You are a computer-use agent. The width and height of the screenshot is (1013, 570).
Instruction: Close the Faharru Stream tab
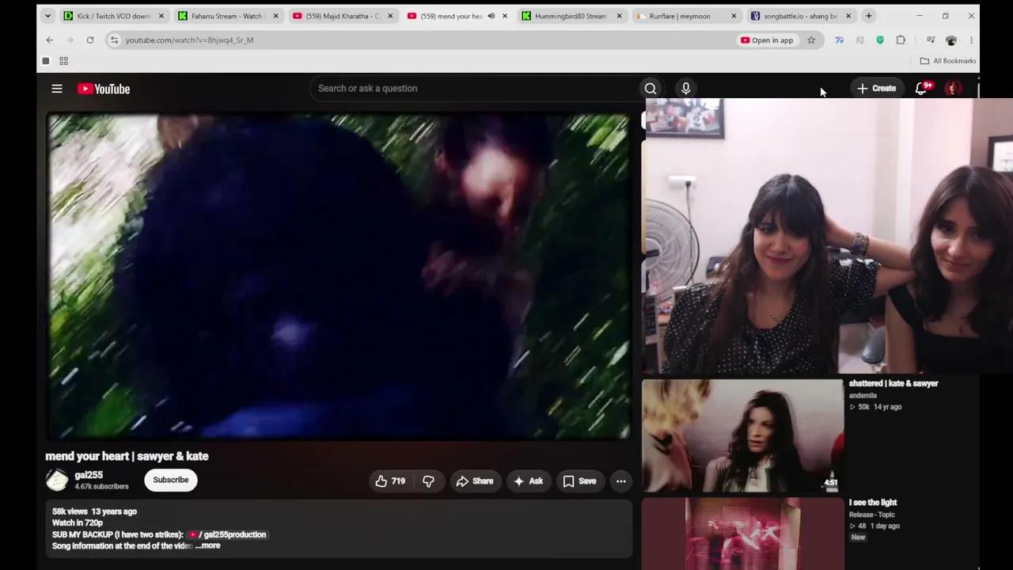[275, 16]
